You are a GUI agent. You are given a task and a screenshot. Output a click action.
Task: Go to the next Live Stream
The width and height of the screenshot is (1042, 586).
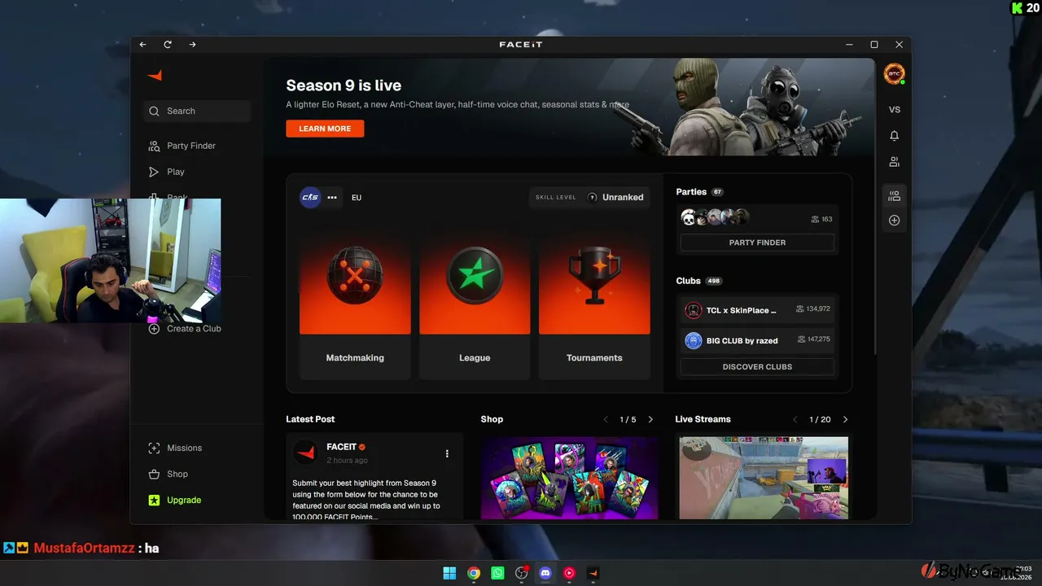coord(845,420)
